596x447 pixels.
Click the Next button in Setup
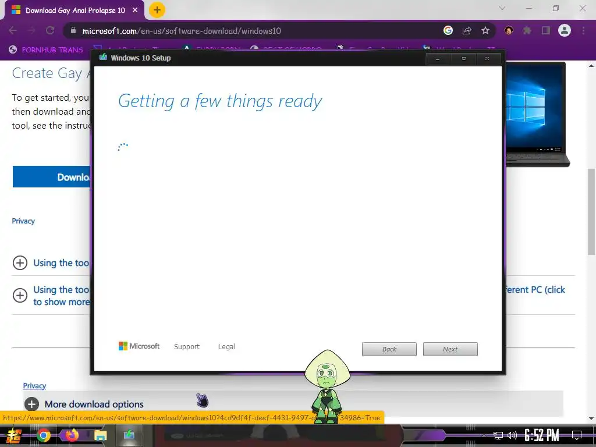[x=450, y=349]
